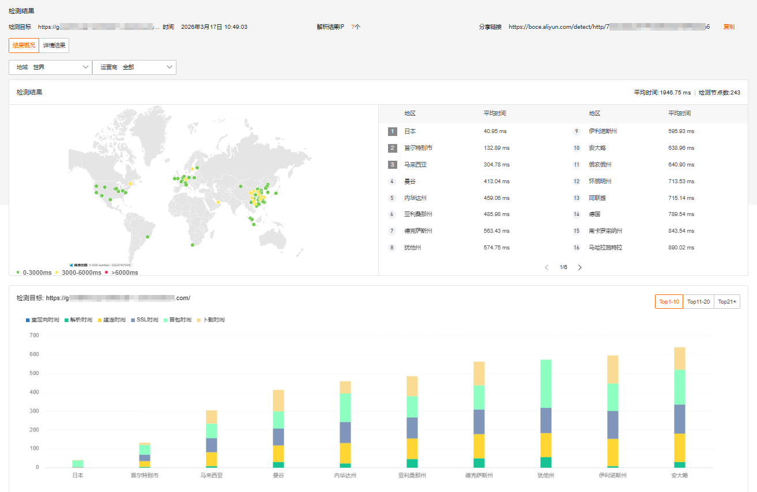Open the 地域 region dropdown
Image resolution: width=757 pixels, height=492 pixels.
coord(50,67)
